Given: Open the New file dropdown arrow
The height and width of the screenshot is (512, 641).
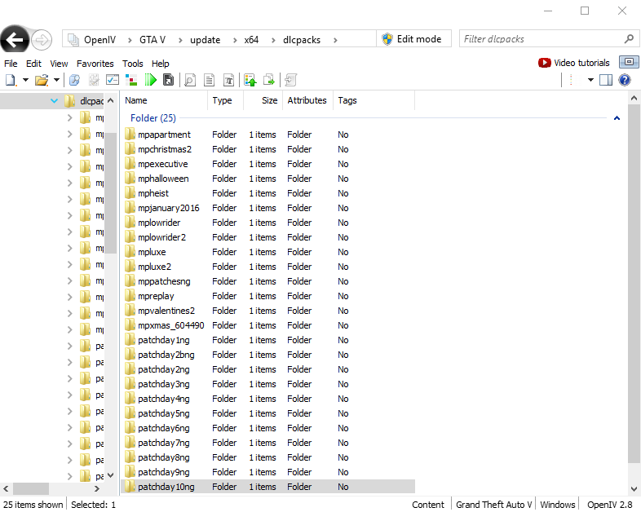Looking at the screenshot, I should (x=25, y=80).
